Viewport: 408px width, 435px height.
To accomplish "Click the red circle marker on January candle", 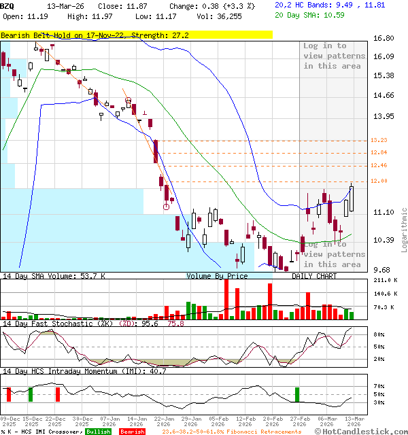I will click(166, 207).
